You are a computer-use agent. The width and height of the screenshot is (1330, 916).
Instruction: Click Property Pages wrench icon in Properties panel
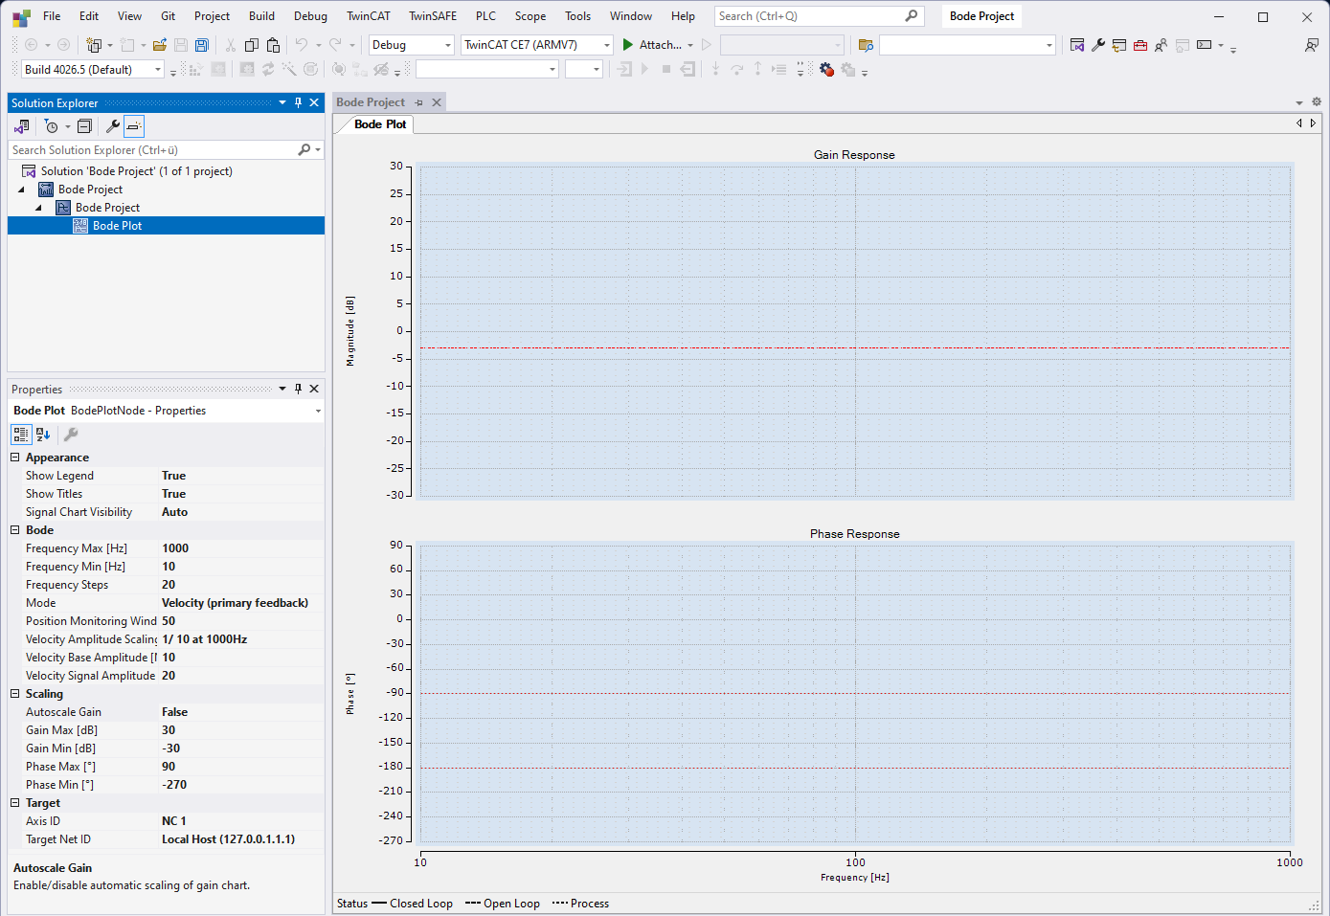[71, 435]
